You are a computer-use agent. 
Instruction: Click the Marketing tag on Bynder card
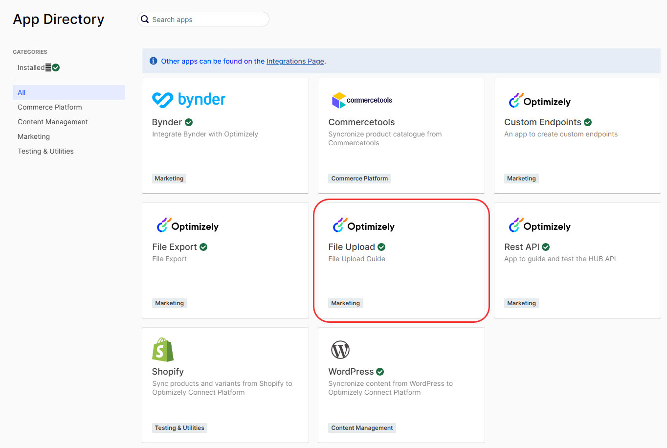(x=169, y=179)
